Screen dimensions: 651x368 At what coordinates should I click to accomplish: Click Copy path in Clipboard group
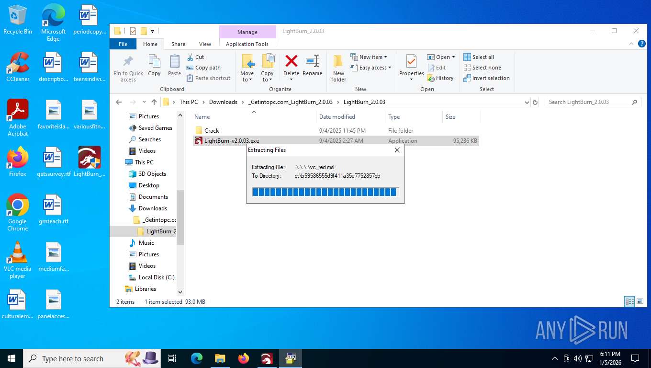click(203, 68)
